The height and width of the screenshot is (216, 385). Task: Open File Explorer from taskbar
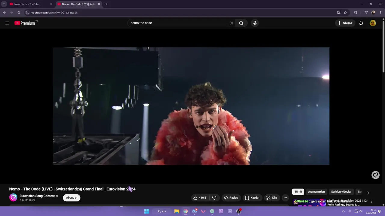[x=177, y=211]
